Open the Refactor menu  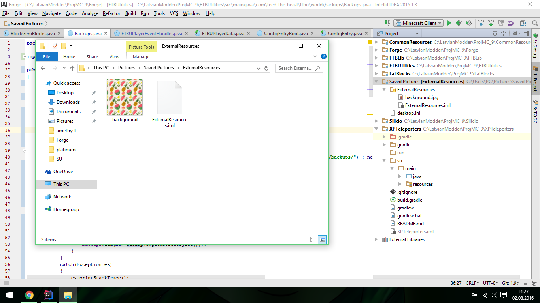tap(111, 13)
